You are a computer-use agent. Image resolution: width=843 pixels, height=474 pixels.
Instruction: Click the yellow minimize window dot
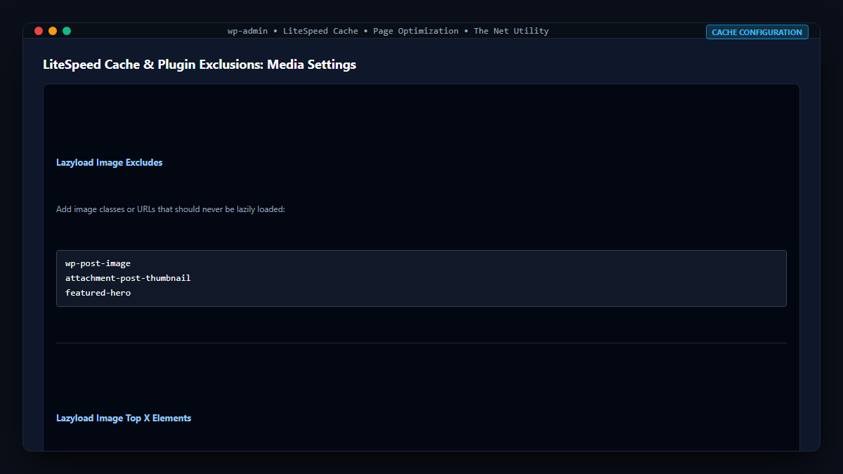coord(53,31)
